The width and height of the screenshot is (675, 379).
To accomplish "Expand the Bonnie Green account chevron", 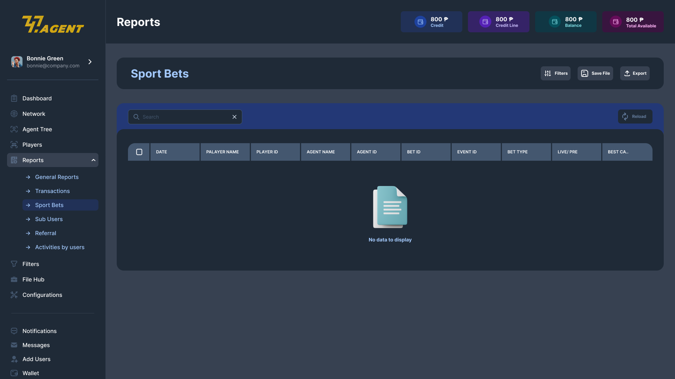I will [x=90, y=62].
